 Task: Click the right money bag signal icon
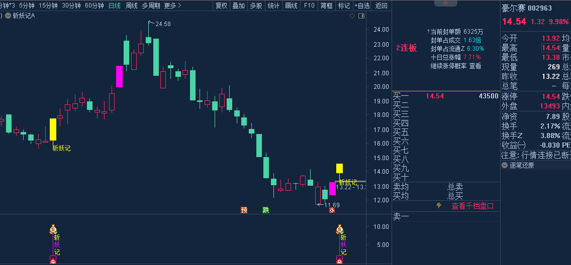(340, 229)
